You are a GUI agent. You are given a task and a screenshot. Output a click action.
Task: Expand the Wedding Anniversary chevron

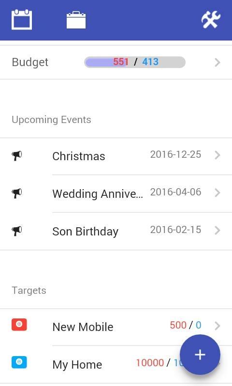[x=217, y=193]
